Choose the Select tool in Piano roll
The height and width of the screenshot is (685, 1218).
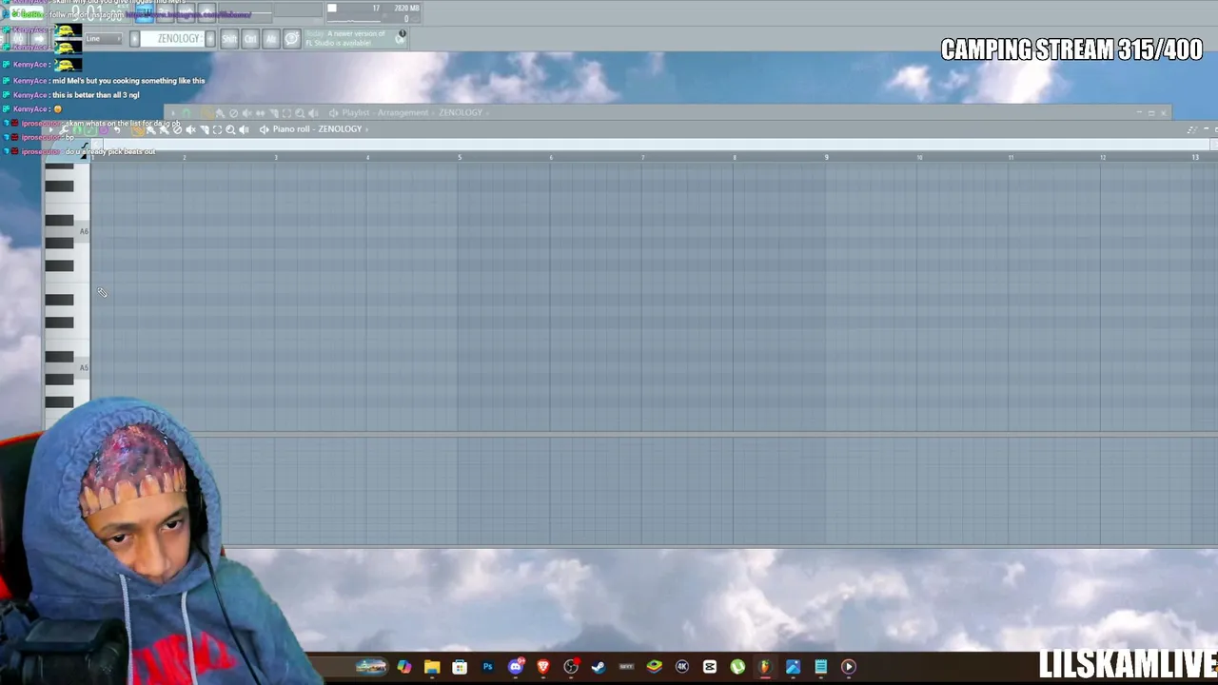[x=217, y=129]
